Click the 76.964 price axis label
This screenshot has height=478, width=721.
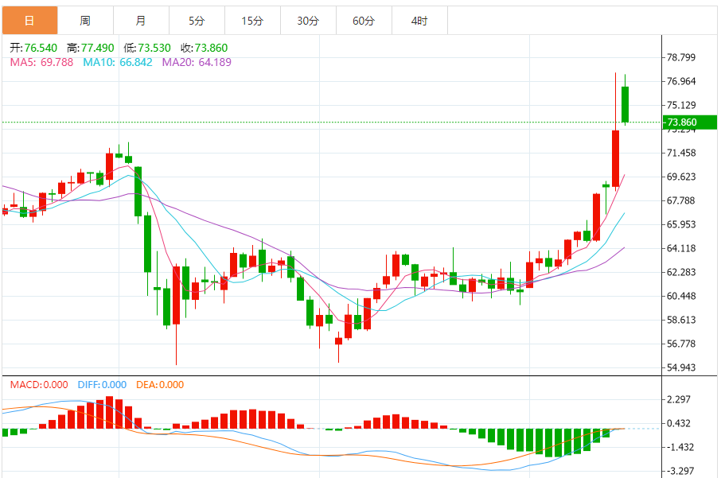681,81
